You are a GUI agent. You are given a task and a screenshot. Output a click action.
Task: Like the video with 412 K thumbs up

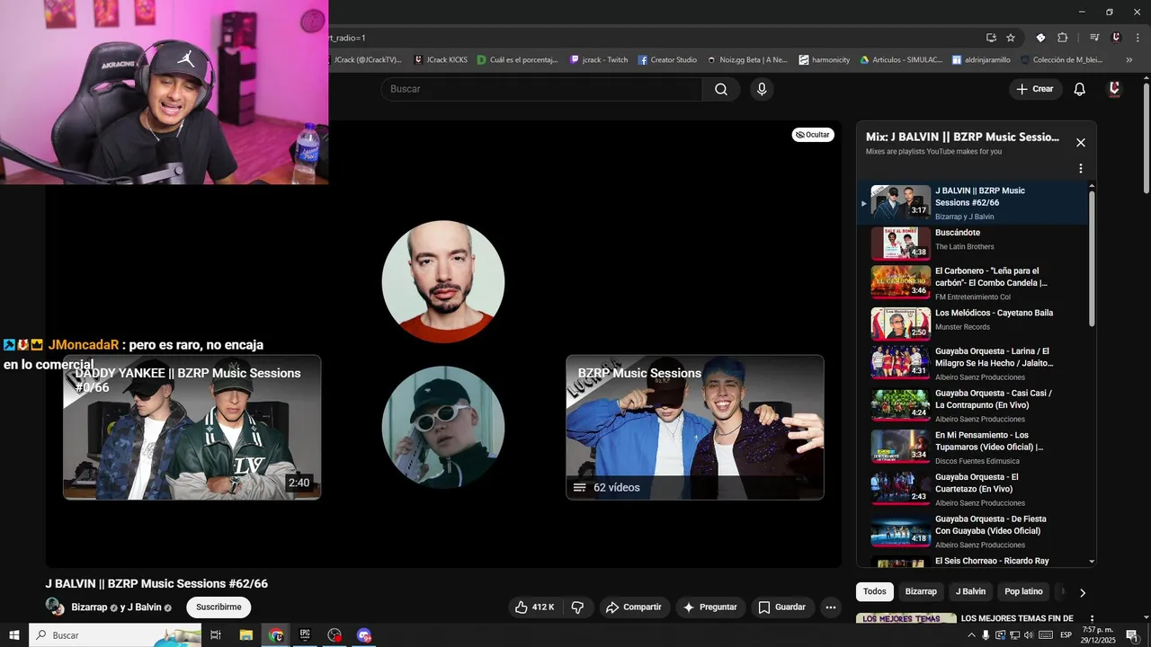(x=535, y=607)
